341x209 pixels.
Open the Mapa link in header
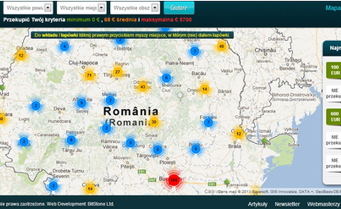(x=333, y=8)
